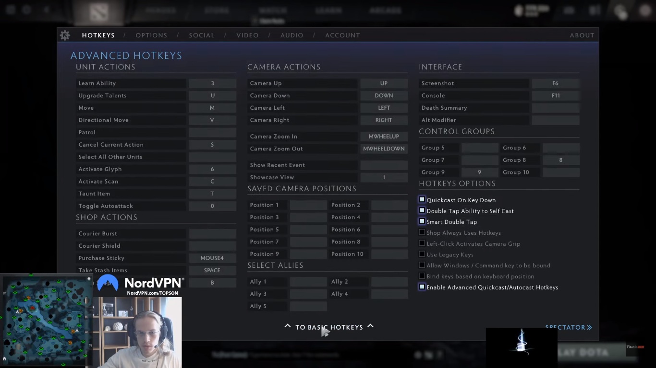Click the NordVPN logo overlay
Viewport: 656px width, 368px height.
(x=108, y=283)
